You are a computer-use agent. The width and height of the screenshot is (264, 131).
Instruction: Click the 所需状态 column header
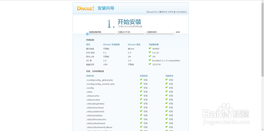tap(144, 76)
